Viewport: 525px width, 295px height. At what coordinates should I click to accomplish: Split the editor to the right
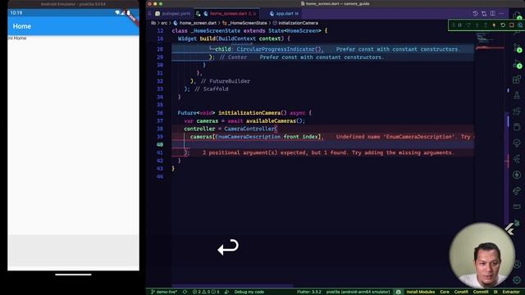(492, 14)
